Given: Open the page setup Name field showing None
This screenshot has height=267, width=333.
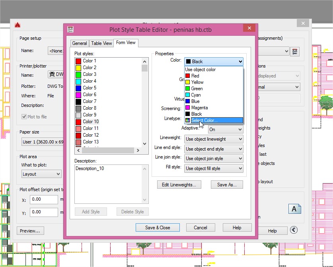Looking at the screenshot, I should tap(56, 51).
